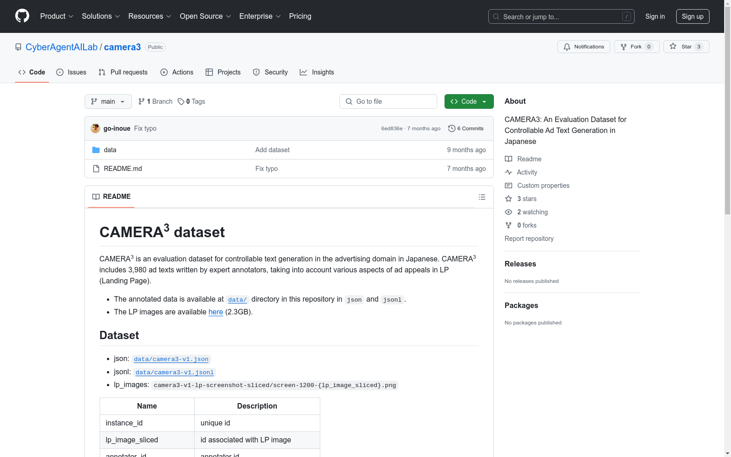The width and height of the screenshot is (731, 457).
Task: Click the Sign up button
Action: 693,16
